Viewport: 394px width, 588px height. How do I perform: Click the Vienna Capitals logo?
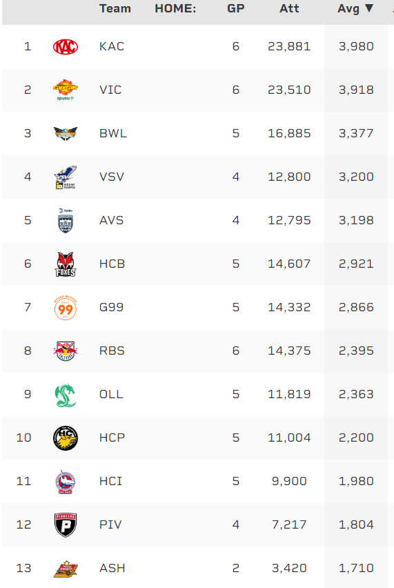66,90
